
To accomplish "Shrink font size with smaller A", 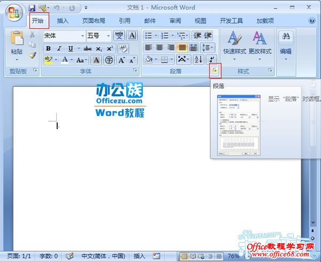I will coord(132,60).
